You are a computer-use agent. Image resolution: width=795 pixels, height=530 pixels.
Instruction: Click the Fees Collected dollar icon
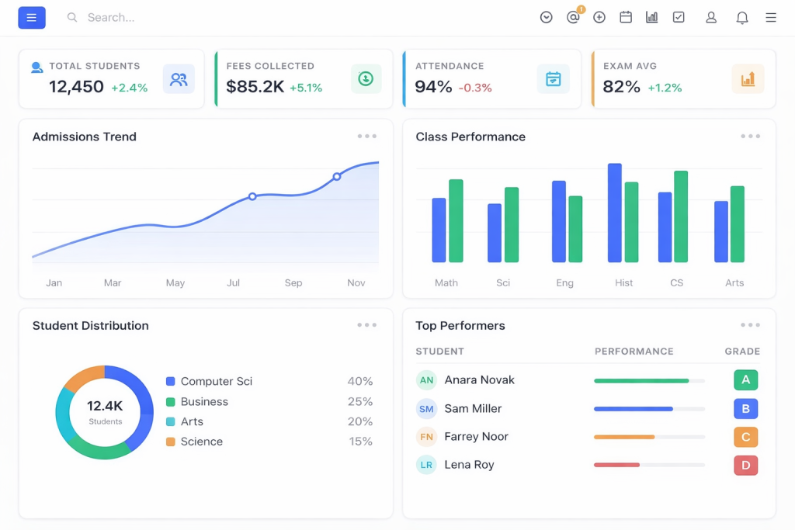tap(366, 78)
